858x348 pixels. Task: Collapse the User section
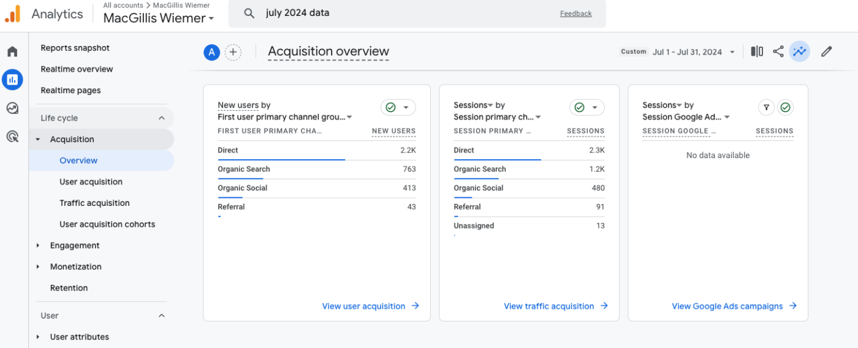162,316
